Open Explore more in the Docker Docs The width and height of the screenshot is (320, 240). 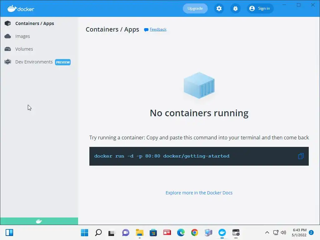pyautogui.click(x=199, y=193)
